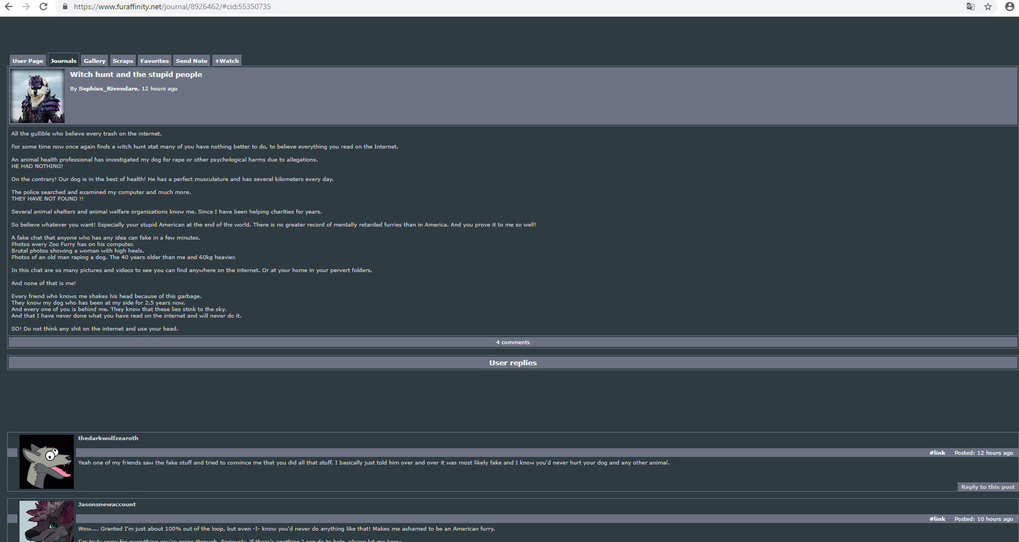Switch to the Journals tab
This screenshot has height=542, width=1019.
64,61
